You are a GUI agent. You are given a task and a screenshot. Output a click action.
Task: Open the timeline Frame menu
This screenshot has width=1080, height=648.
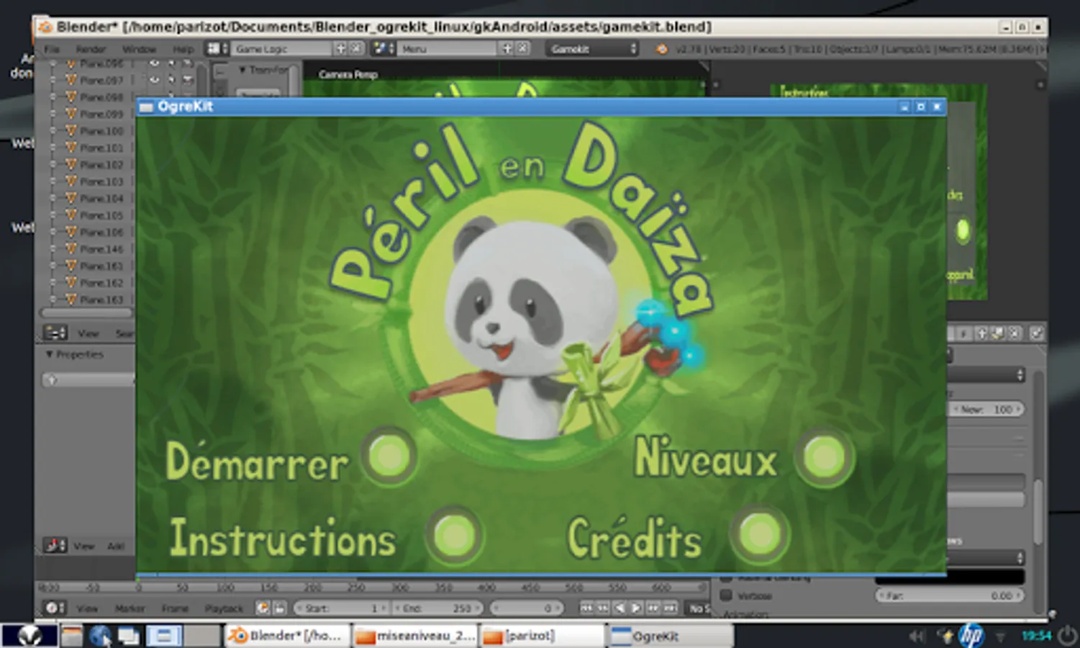(175, 608)
